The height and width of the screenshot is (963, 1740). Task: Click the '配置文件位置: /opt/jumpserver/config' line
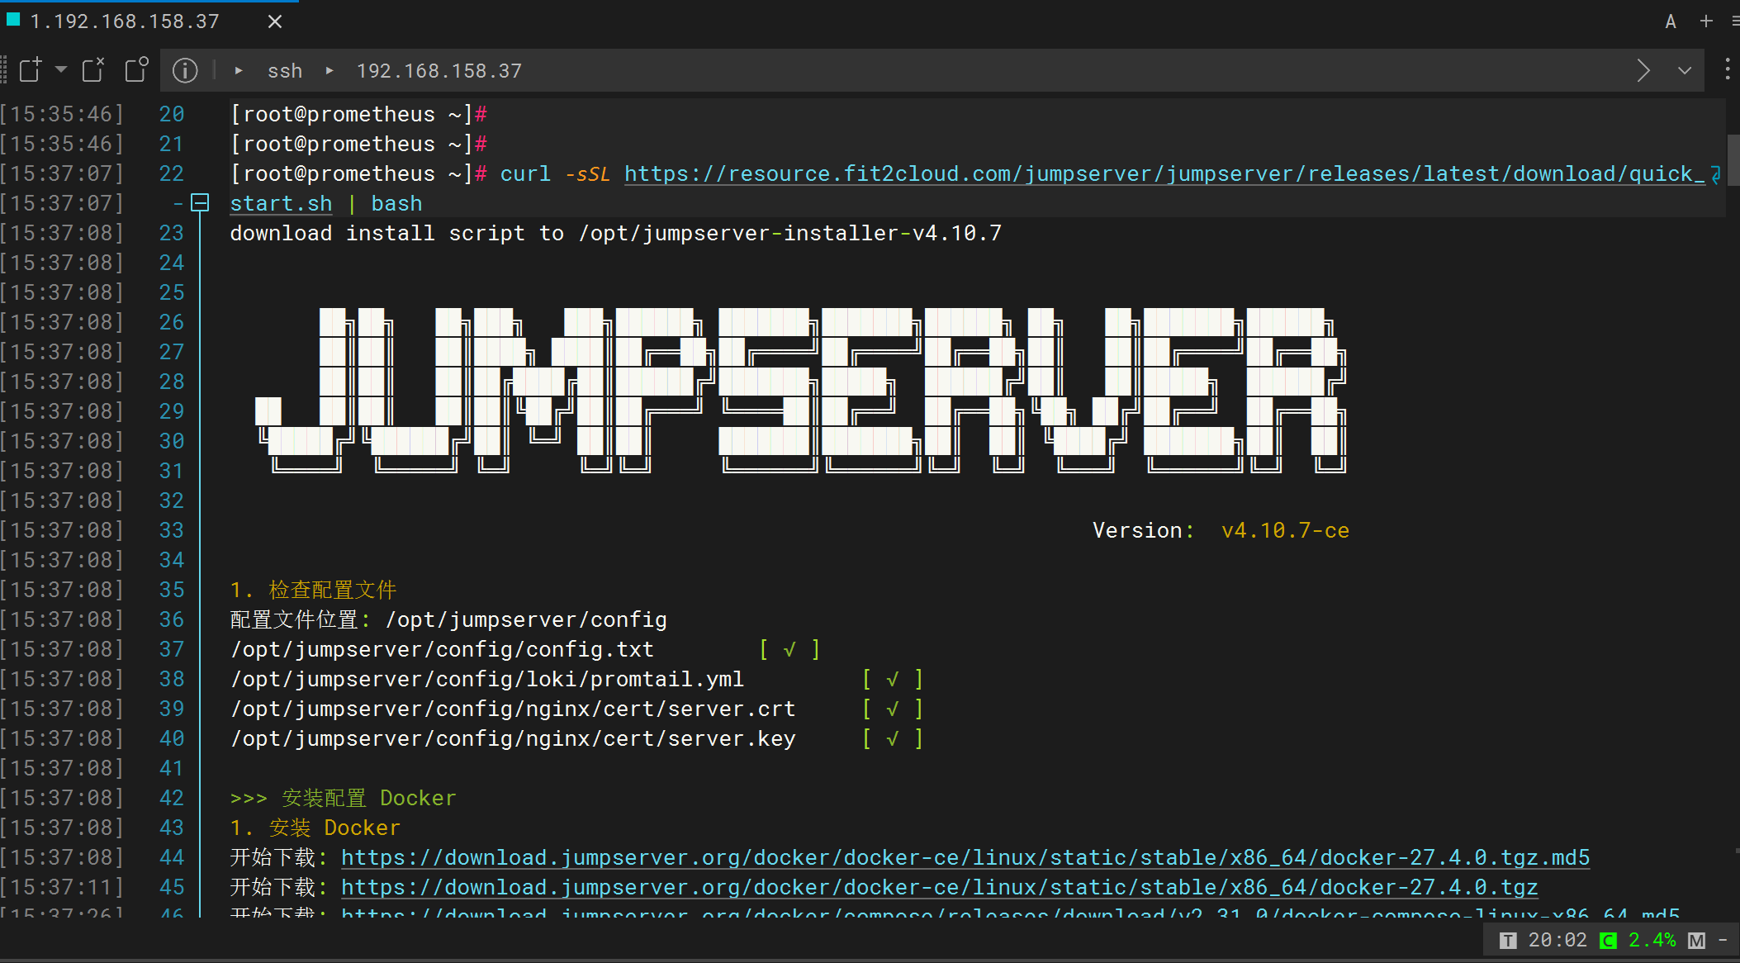[448, 619]
